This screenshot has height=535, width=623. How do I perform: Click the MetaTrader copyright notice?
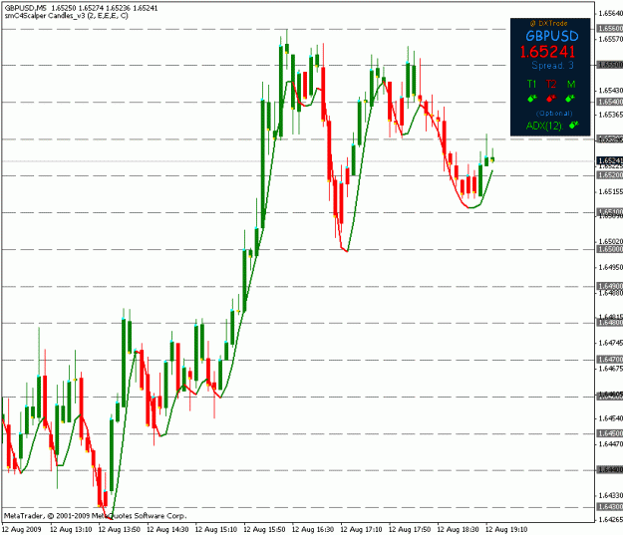coord(95,515)
